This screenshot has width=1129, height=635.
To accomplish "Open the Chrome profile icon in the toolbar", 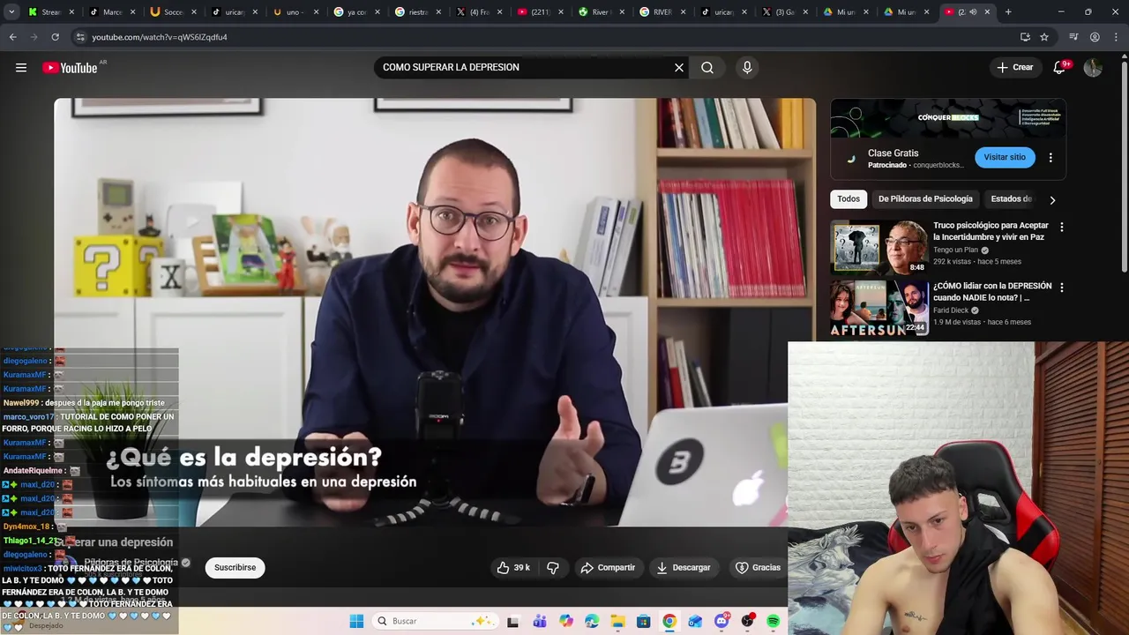I will pyautogui.click(x=1095, y=37).
